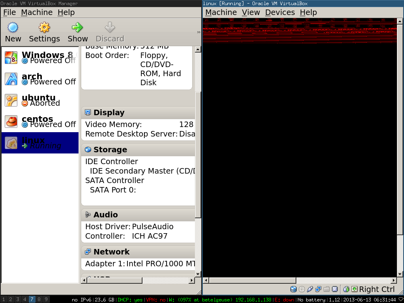Click mouse integration status icon
404x303 pixels.
point(346,289)
